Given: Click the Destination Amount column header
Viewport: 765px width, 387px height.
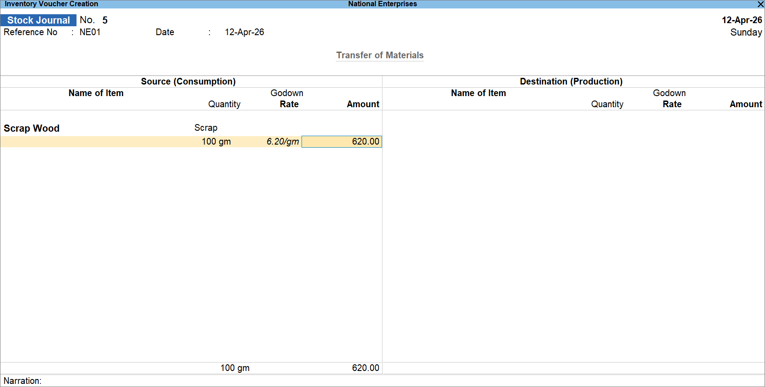Looking at the screenshot, I should click(x=746, y=104).
